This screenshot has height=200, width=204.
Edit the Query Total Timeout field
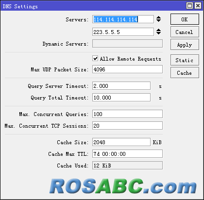(x=121, y=98)
